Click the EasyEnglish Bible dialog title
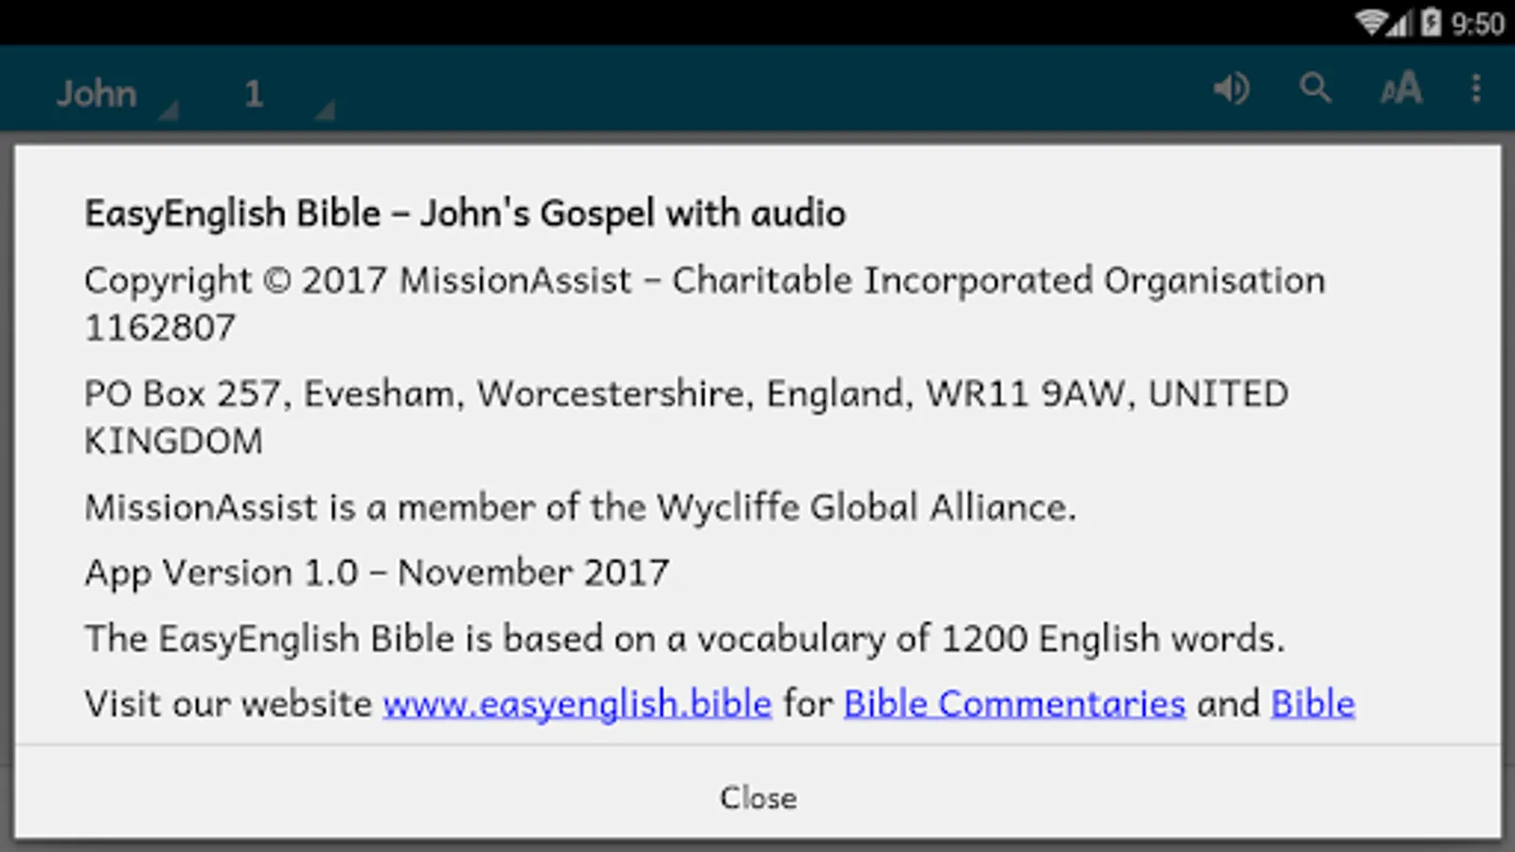This screenshot has width=1515, height=852. [465, 214]
